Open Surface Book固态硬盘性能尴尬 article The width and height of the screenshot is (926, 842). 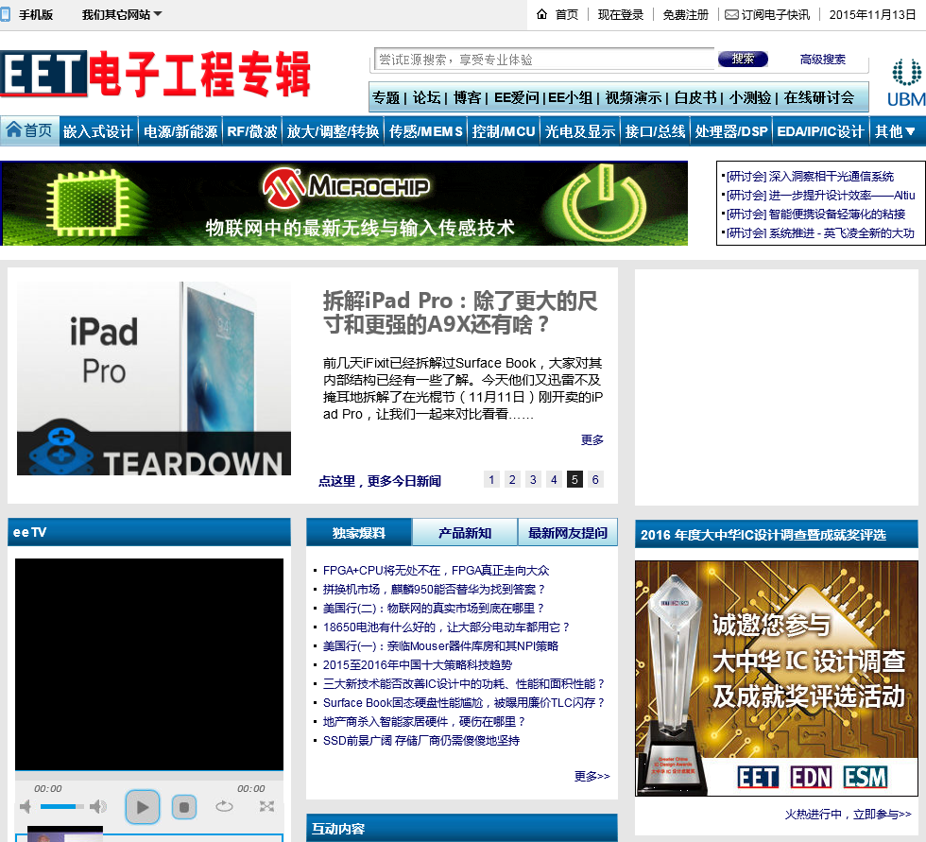464,703
